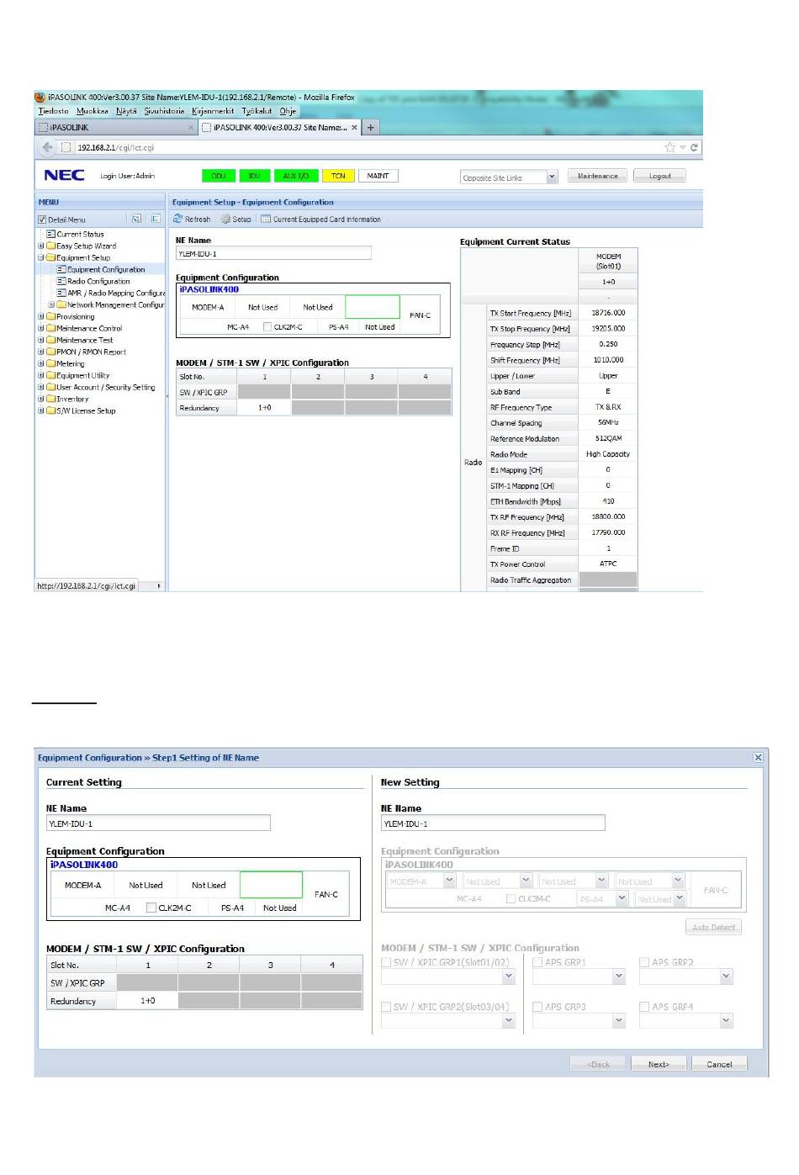Click the yellow TCN status indicator
The height and width of the screenshot is (1175, 799).
(338, 176)
